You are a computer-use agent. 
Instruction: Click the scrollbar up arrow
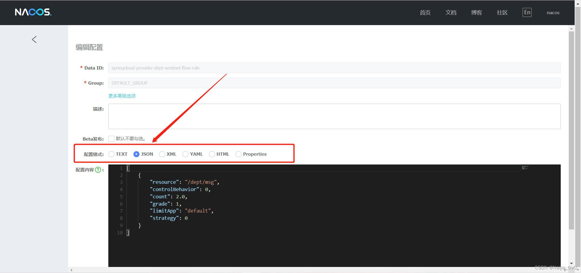pyautogui.click(x=571, y=28)
